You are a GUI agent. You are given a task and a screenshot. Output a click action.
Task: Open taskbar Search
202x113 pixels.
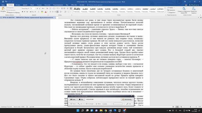coord(83,110)
